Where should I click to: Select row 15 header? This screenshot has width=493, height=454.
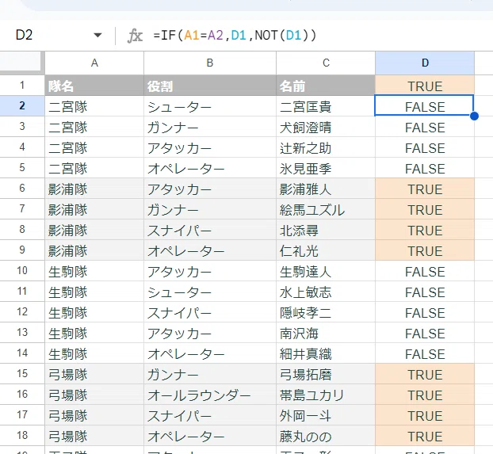(x=22, y=373)
